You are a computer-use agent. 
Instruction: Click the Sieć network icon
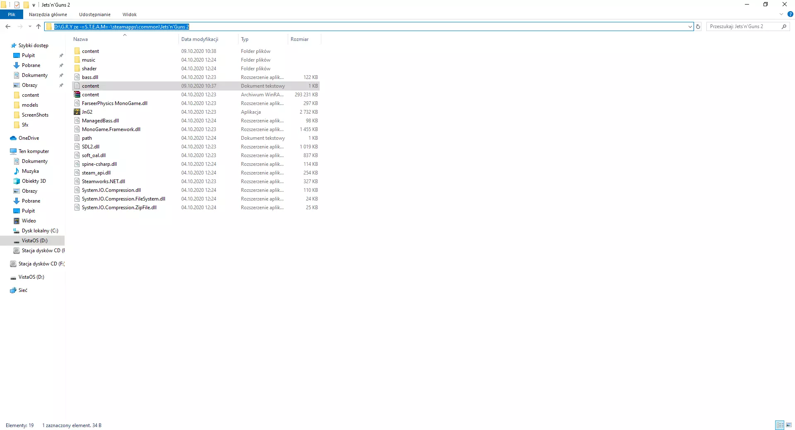(x=13, y=290)
